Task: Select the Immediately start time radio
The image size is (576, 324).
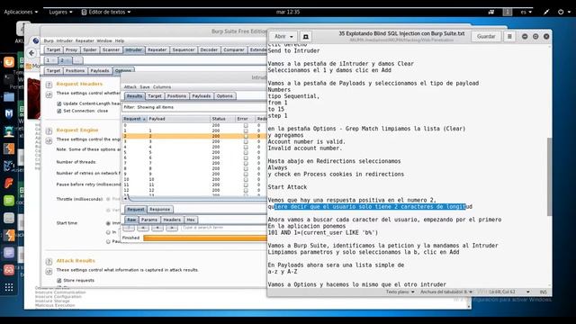Action: (x=108, y=223)
